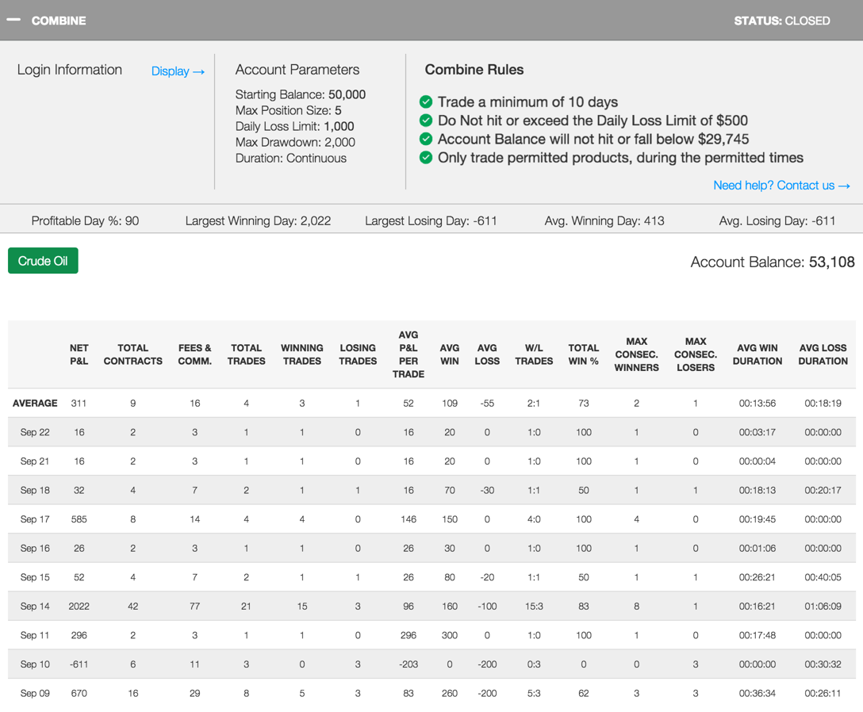The height and width of the screenshot is (712, 863).
Task: Click the WINNING TRADES column header
Action: pos(301,354)
